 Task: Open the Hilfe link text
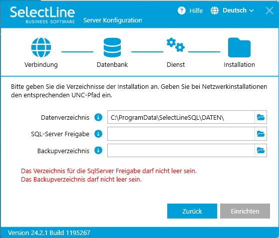point(196,10)
